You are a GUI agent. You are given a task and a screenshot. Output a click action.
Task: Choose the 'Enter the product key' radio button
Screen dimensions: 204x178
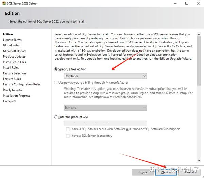56,117
